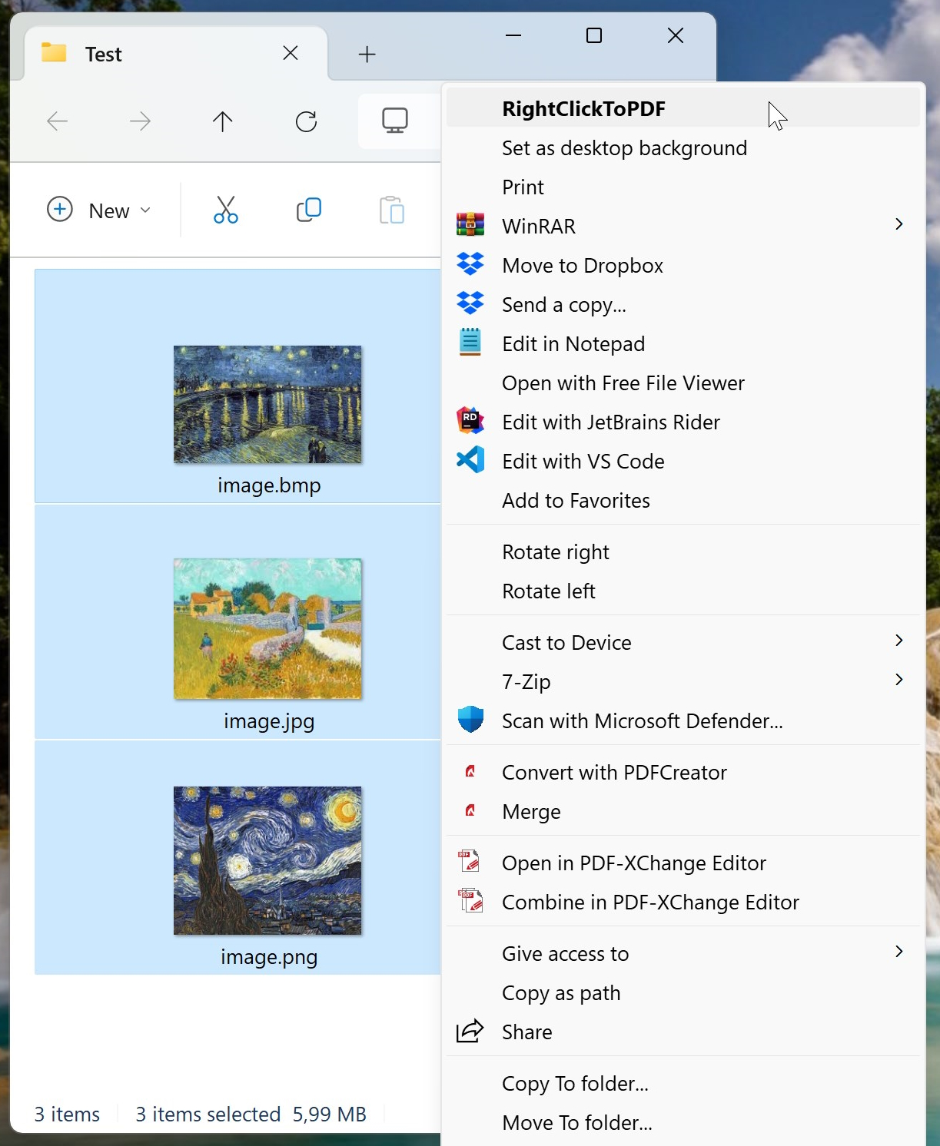Choose Scan with Microsoft Defender entry
This screenshot has height=1146, width=940.
pos(683,720)
